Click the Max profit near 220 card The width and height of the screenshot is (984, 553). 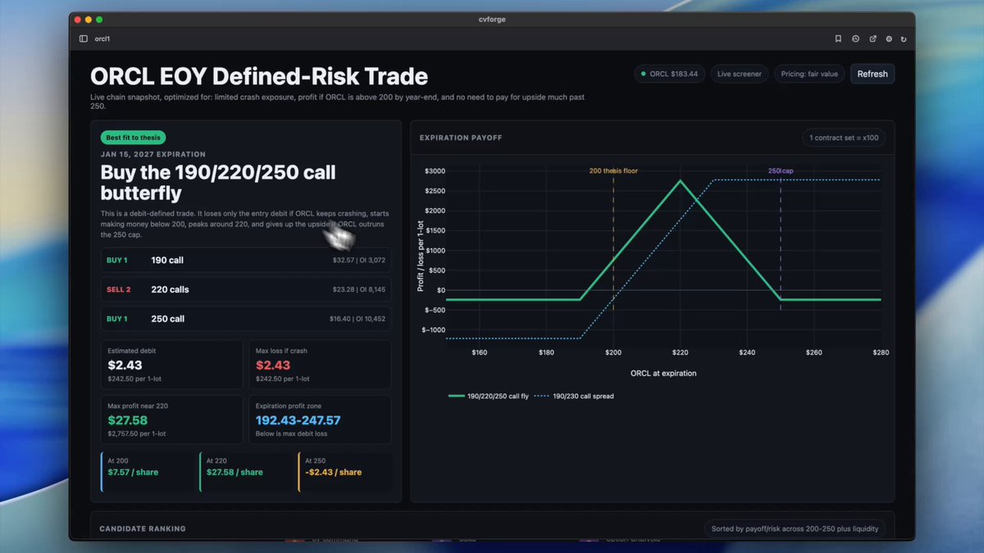(171, 419)
